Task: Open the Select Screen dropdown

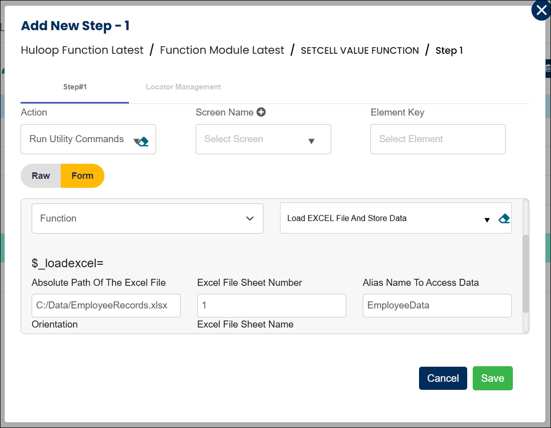Action: coord(263,139)
